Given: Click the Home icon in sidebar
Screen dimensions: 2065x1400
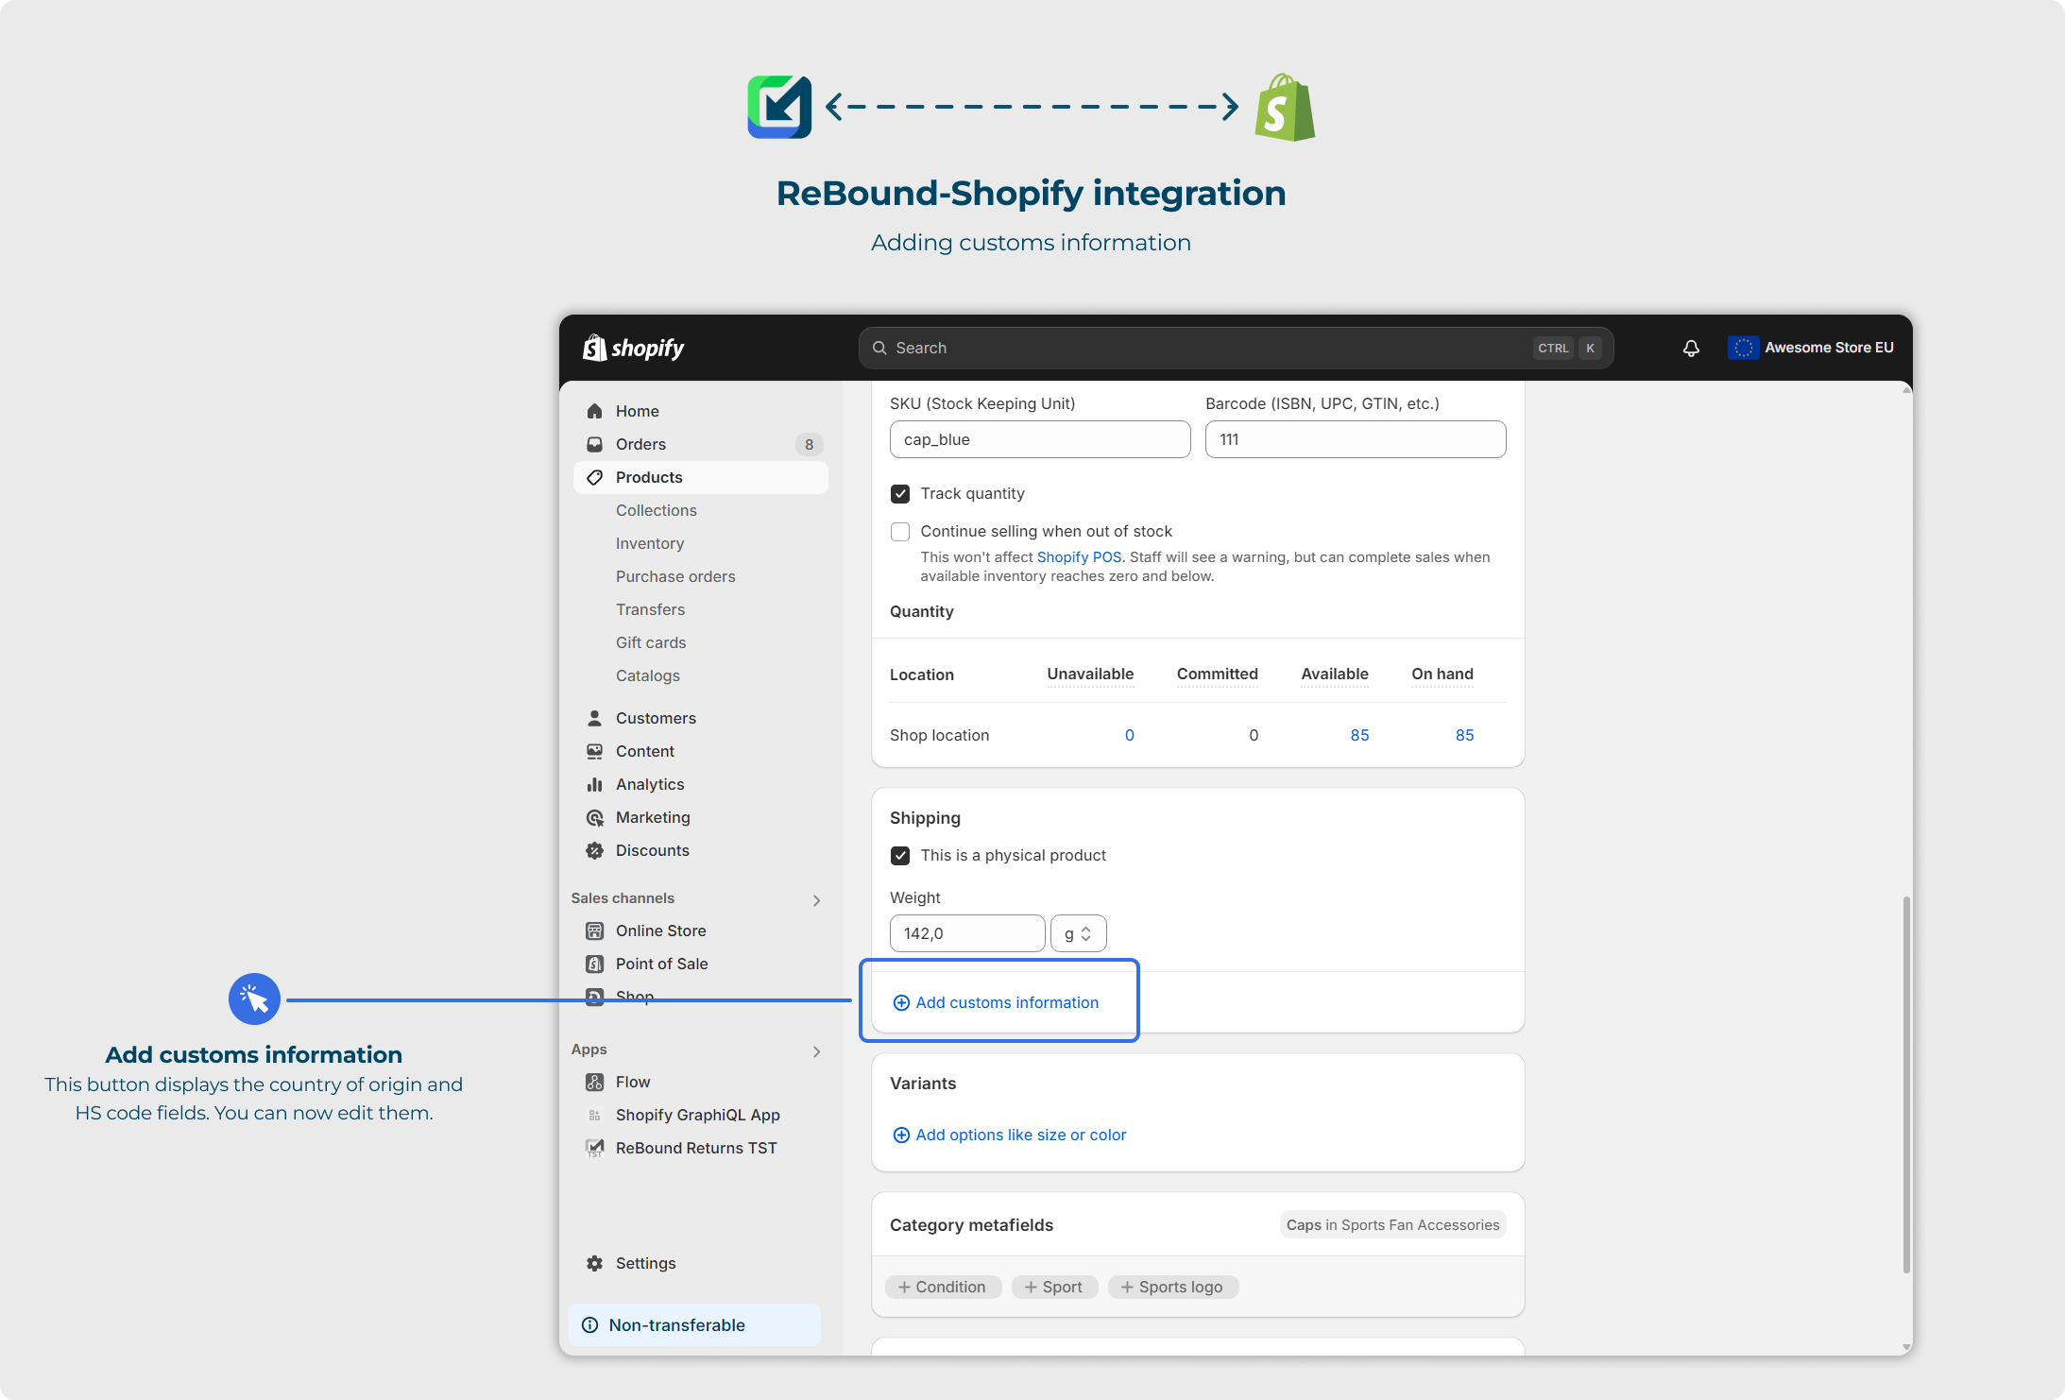Looking at the screenshot, I should pos(594,411).
